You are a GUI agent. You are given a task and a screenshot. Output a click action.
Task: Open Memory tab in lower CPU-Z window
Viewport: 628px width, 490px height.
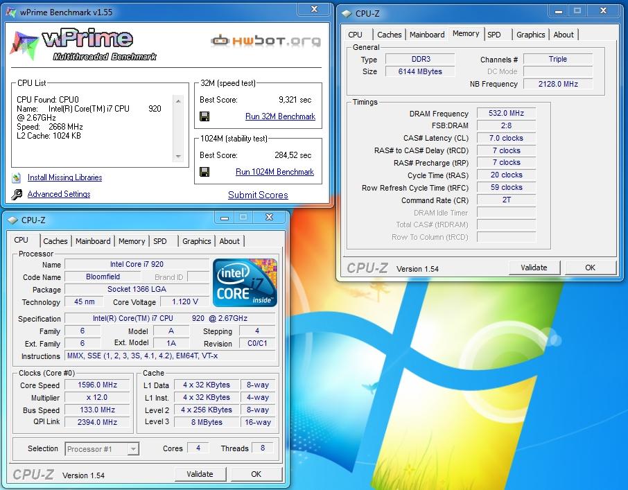click(x=132, y=241)
